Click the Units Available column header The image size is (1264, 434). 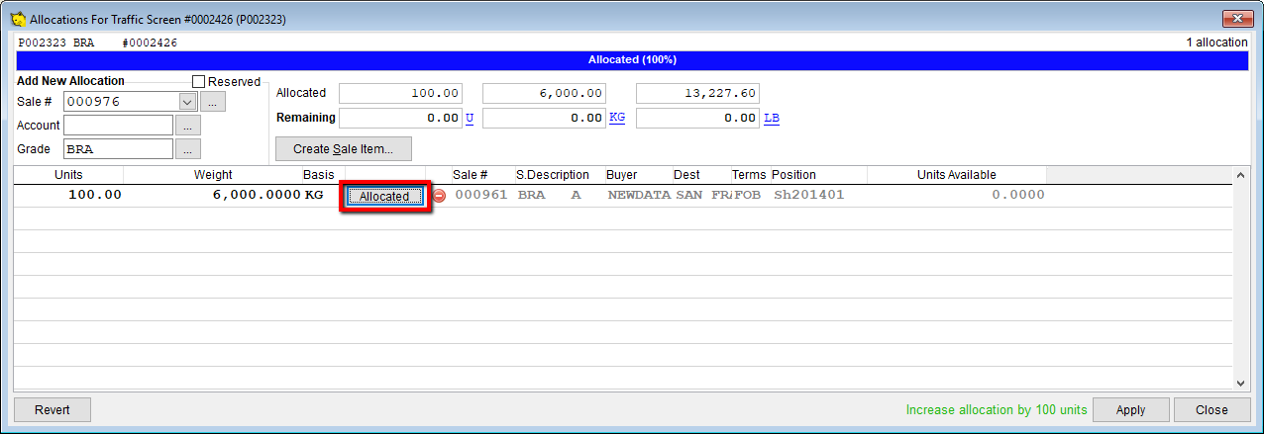956,175
